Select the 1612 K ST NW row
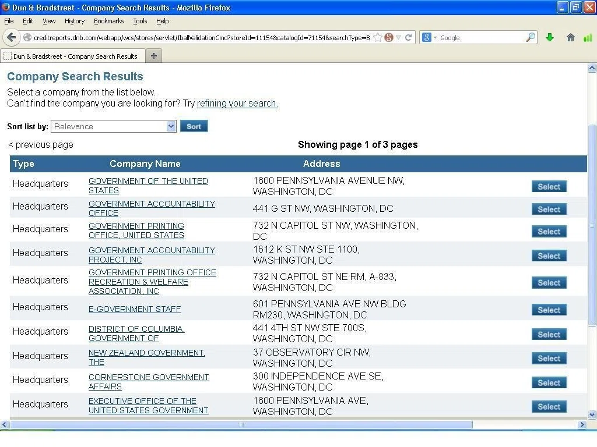 tap(549, 256)
